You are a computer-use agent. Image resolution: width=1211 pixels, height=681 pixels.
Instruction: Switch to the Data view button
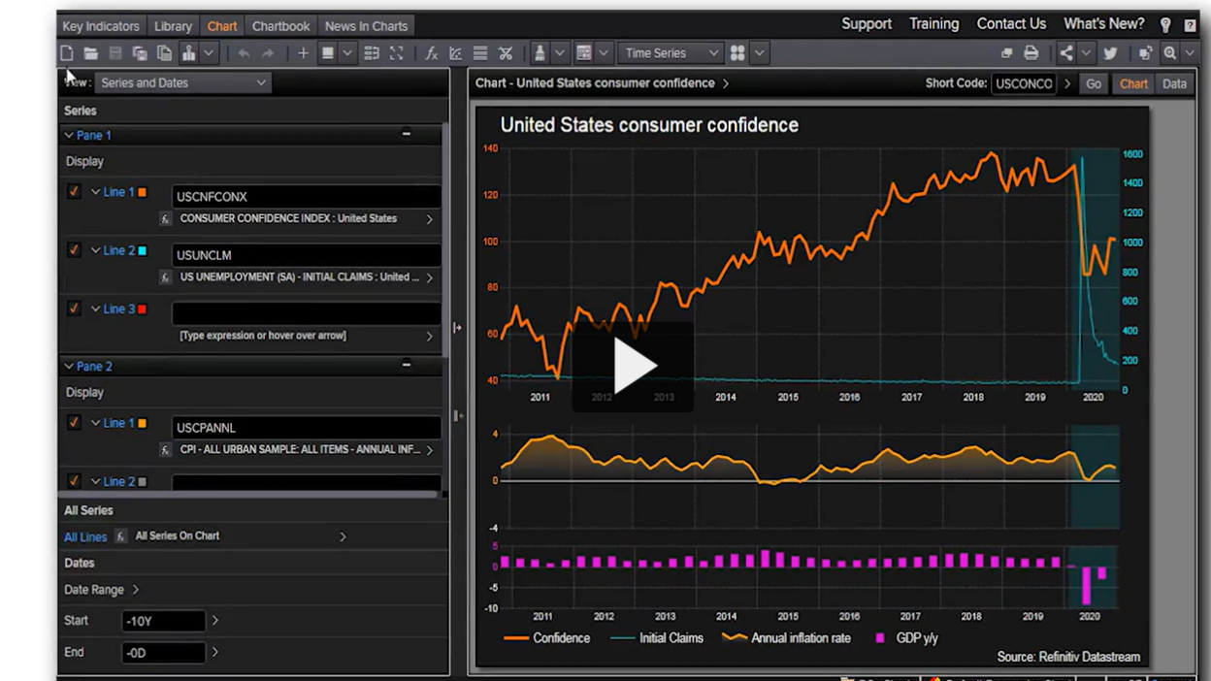(x=1174, y=83)
